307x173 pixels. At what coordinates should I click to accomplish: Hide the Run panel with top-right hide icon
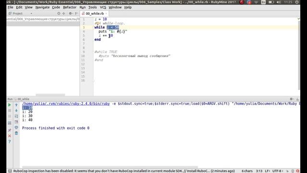click(297, 99)
